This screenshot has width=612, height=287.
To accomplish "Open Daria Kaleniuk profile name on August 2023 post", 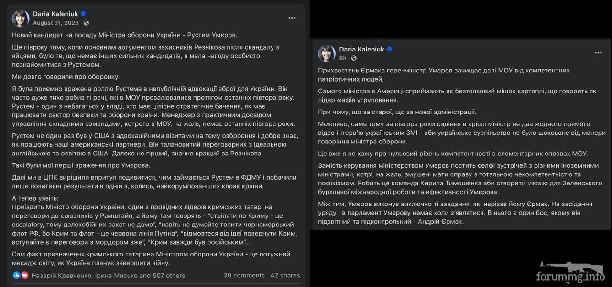I will 55,14.
